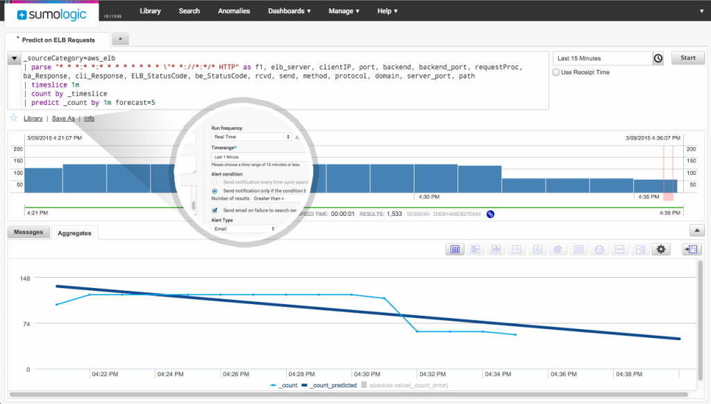The height and width of the screenshot is (404, 711).
Task: Click the blue session link icon
Action: [490, 214]
